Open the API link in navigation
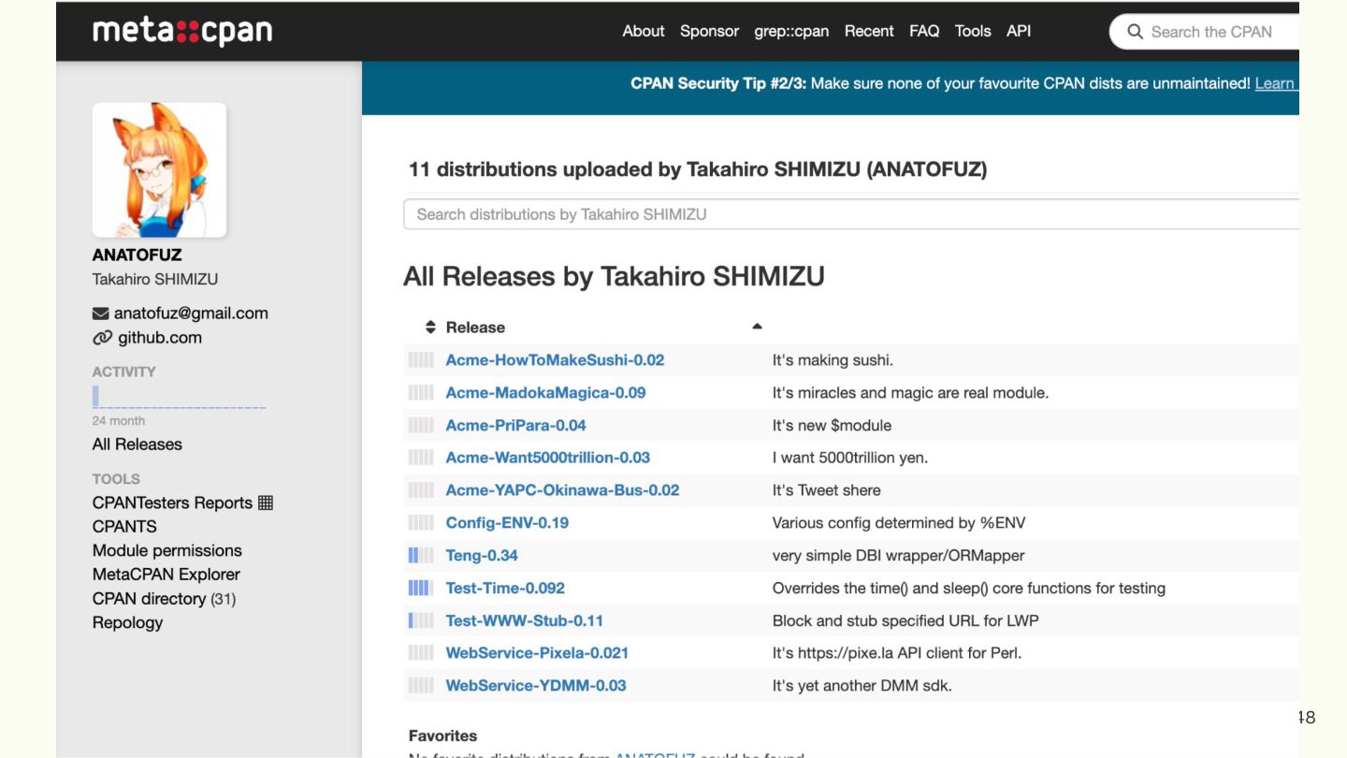Image resolution: width=1347 pixels, height=758 pixels. 1019,31
